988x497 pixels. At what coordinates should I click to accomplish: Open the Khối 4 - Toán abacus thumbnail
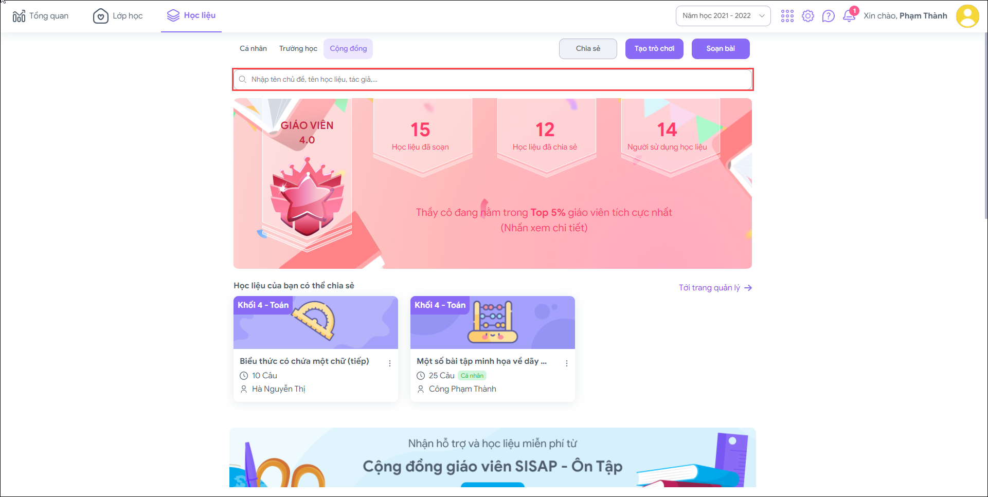493,322
